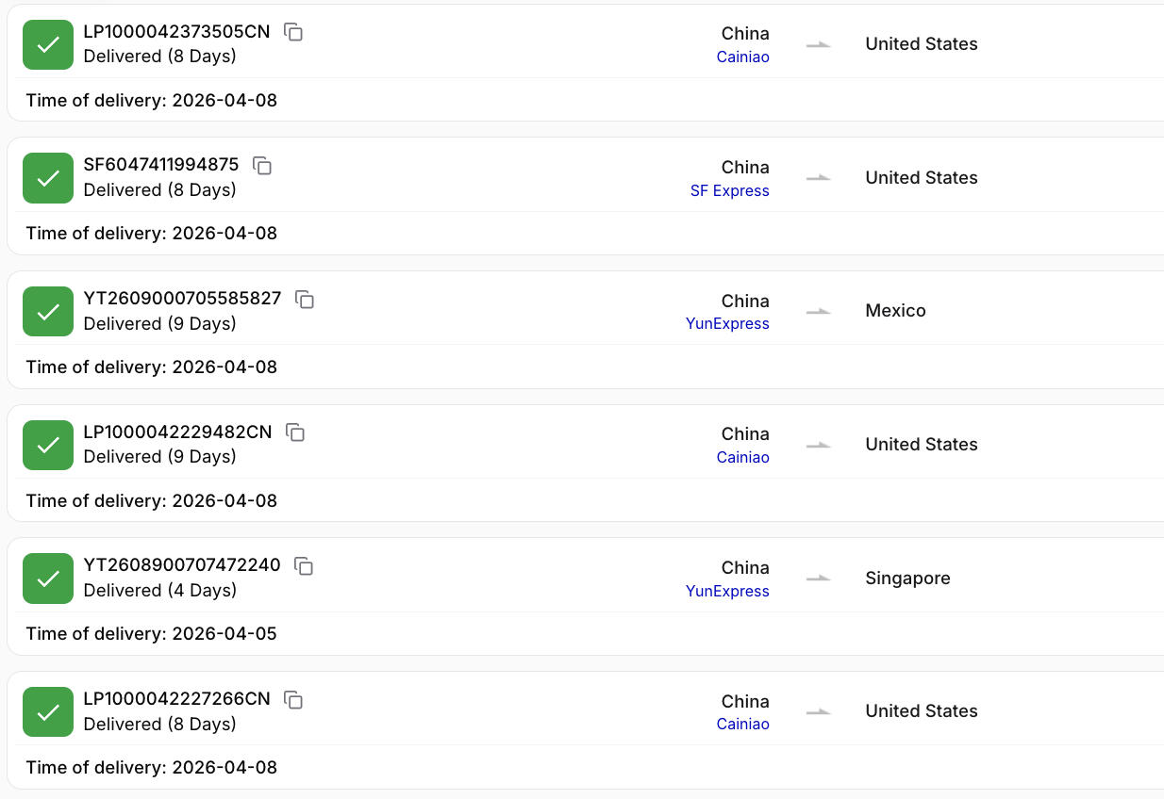Open YunExpress link for the Singapore shipment
Image resolution: width=1164 pixels, height=799 pixels.
pyautogui.click(x=727, y=592)
